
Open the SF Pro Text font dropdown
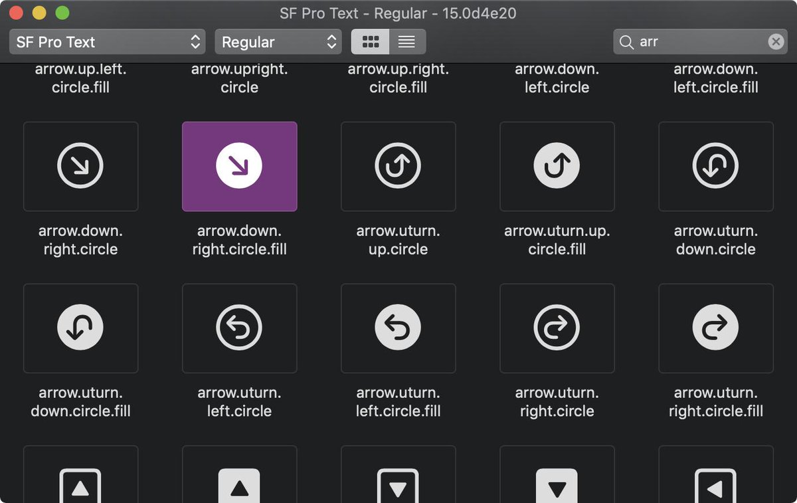[x=107, y=42]
